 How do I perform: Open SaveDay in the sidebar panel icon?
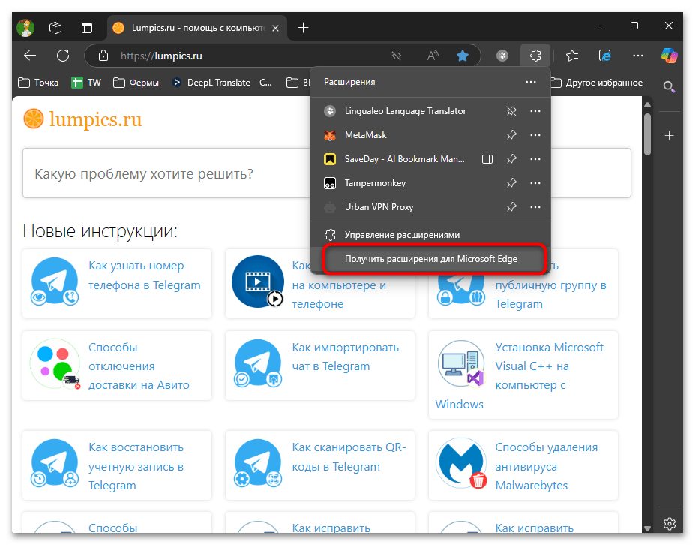pos(487,159)
